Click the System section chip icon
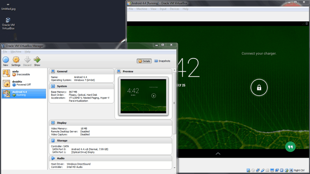This screenshot has width=310, height=174. (53, 86)
